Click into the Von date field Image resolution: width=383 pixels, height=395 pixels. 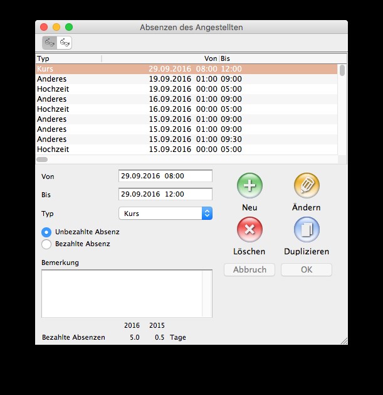point(165,176)
